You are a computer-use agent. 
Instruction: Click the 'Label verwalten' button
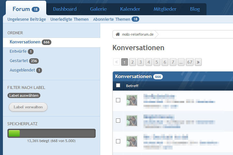pyautogui.click(x=28, y=107)
